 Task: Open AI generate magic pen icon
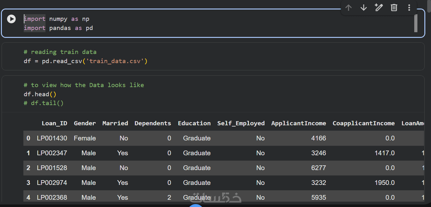(379, 8)
